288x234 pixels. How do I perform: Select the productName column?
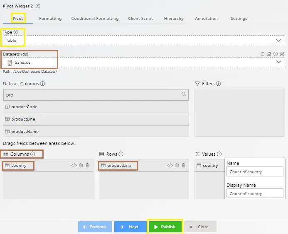[96, 131]
